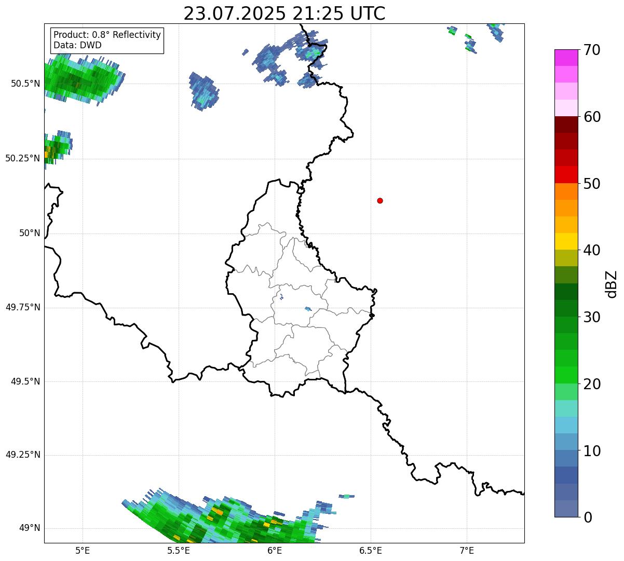Click the yellow swatch just above 40 dBZ
The width and height of the screenshot is (624, 561).
[566, 242]
